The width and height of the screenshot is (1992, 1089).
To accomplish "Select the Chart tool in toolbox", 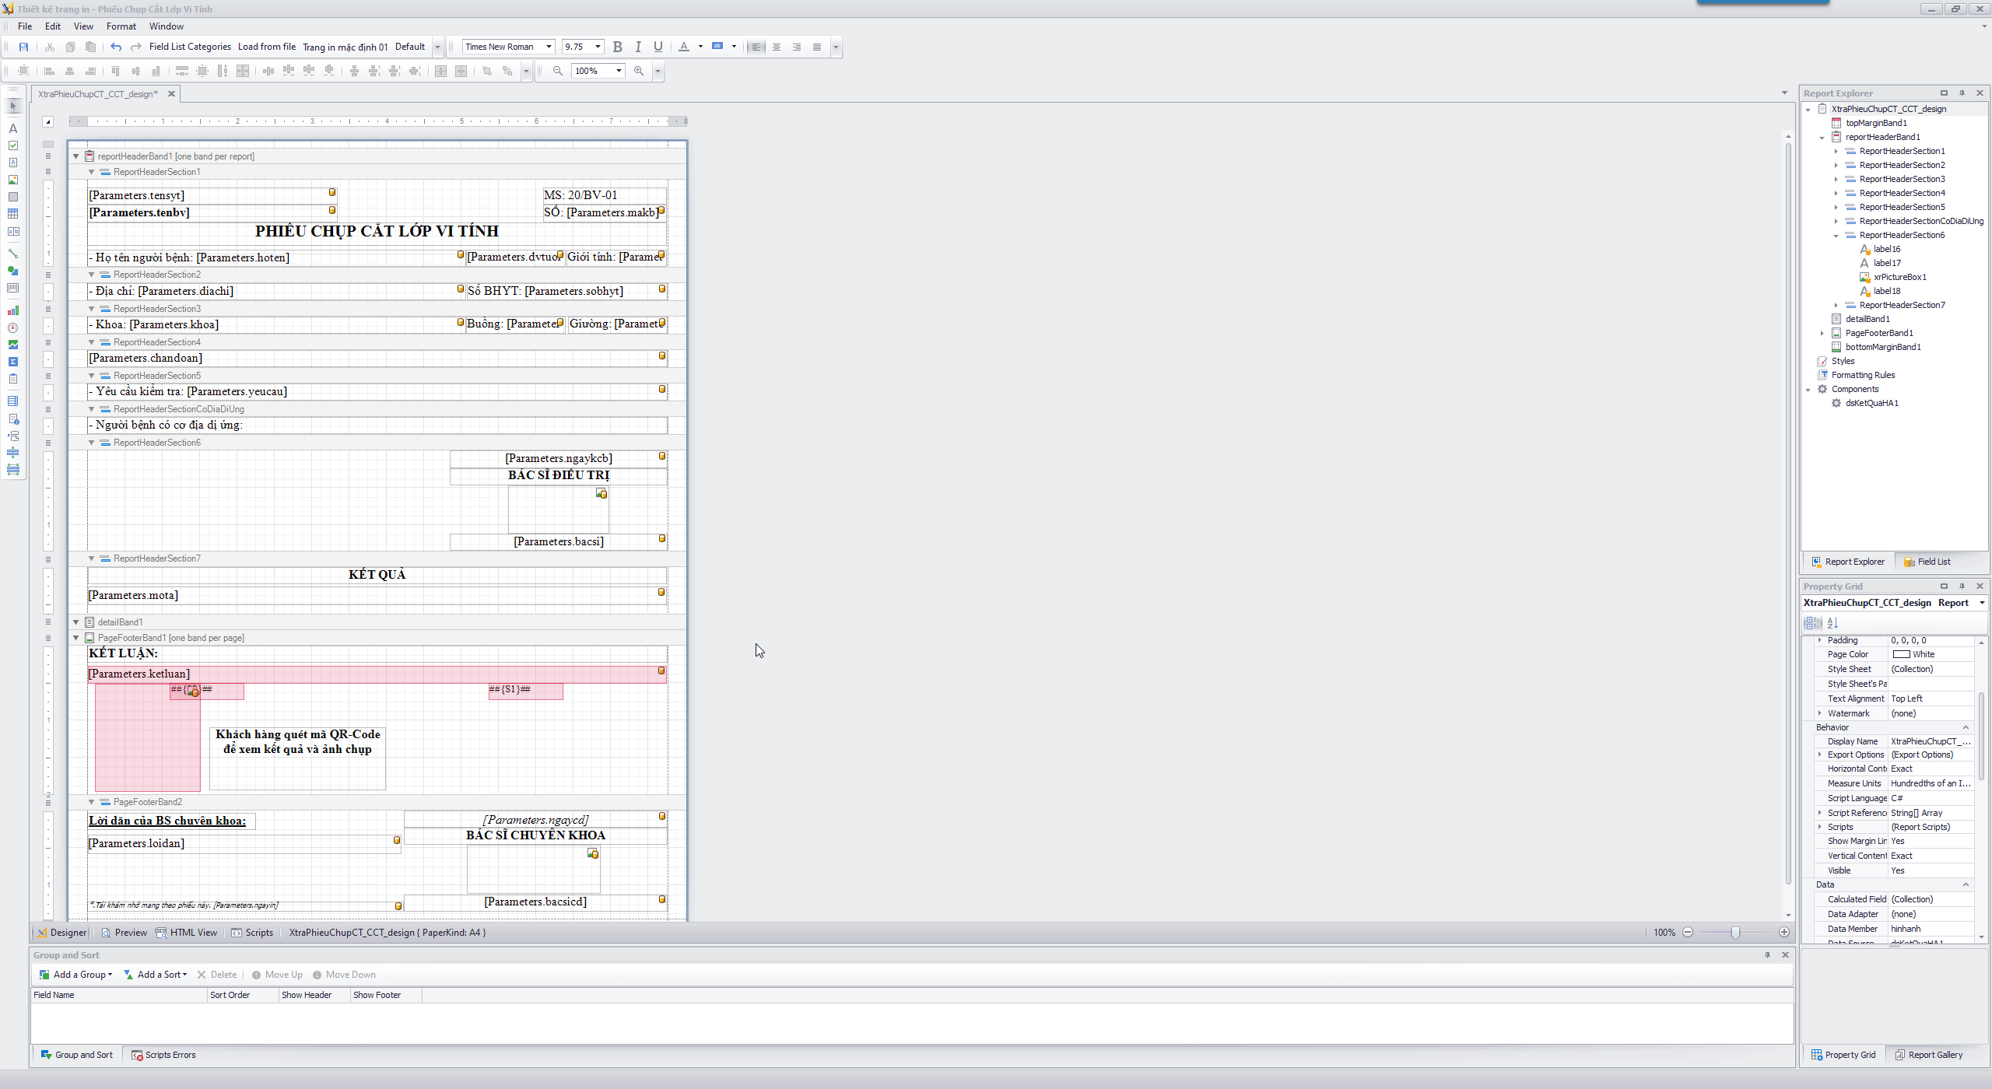I will (x=13, y=310).
